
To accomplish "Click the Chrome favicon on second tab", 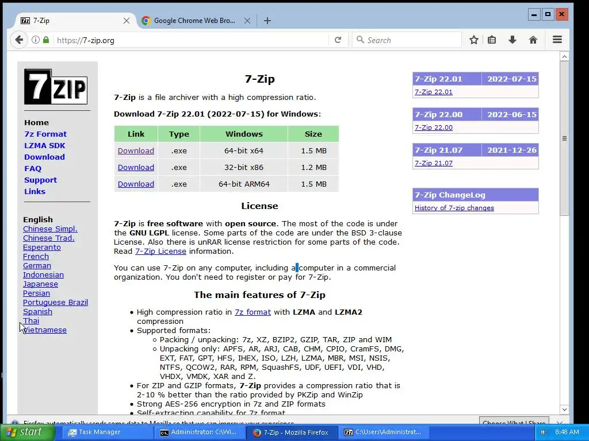I will [146, 21].
